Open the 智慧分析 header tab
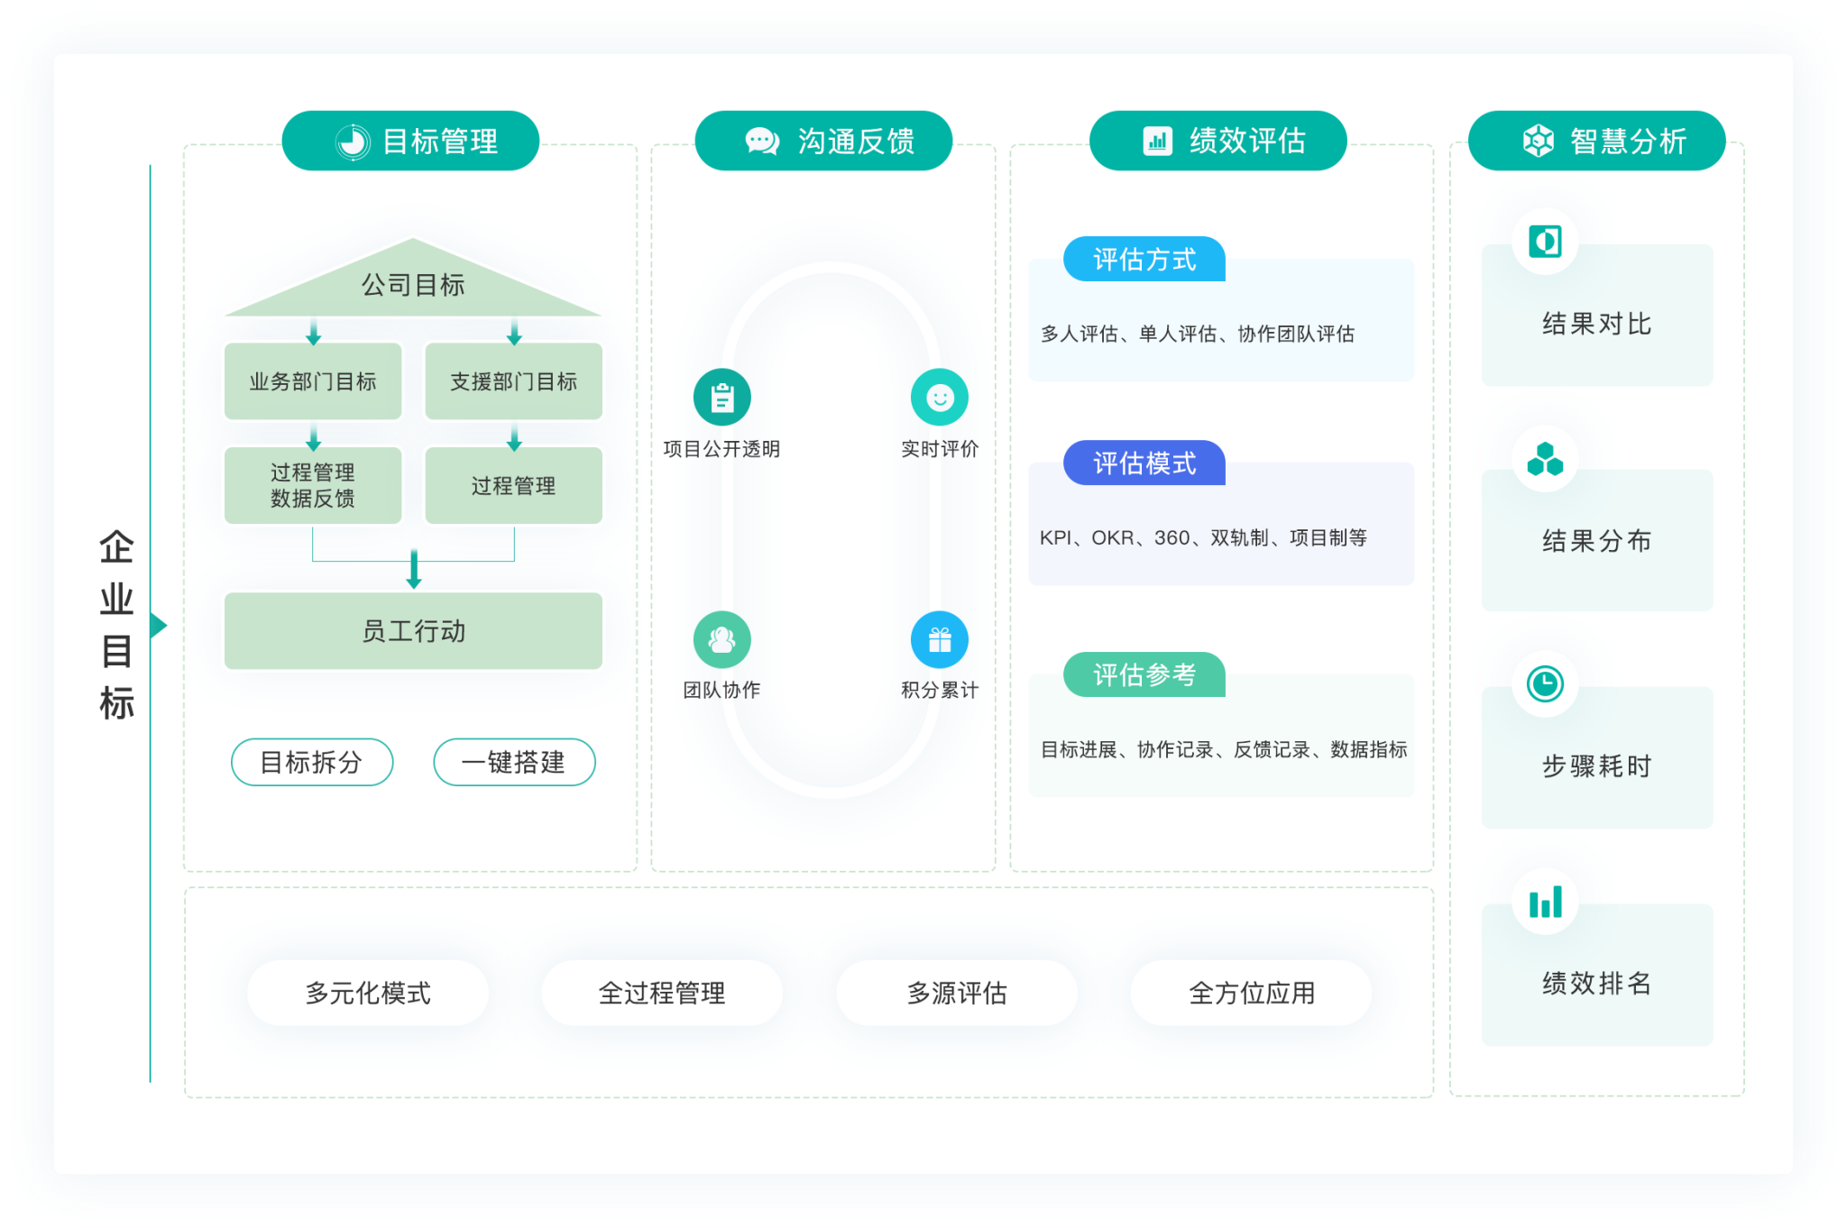The image size is (1847, 1228). coord(1596,141)
